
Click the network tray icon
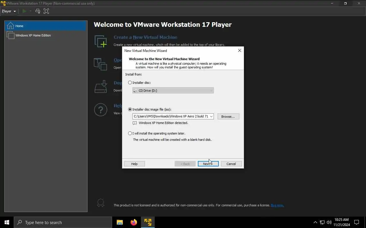(x=322, y=222)
